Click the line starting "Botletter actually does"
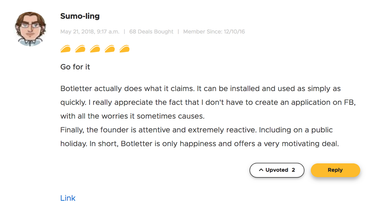 click(200, 89)
